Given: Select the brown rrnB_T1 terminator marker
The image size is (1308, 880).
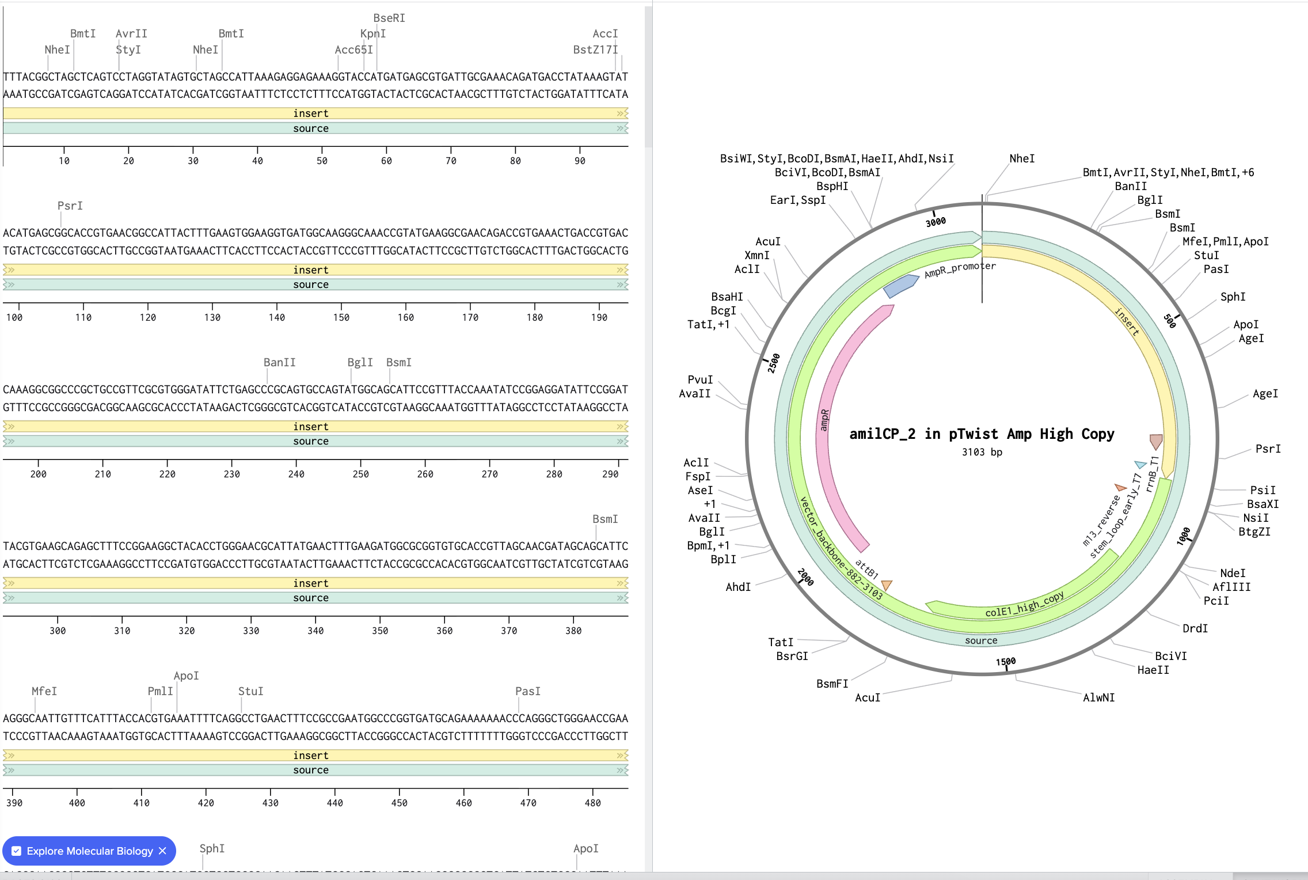Looking at the screenshot, I should point(1155,441).
